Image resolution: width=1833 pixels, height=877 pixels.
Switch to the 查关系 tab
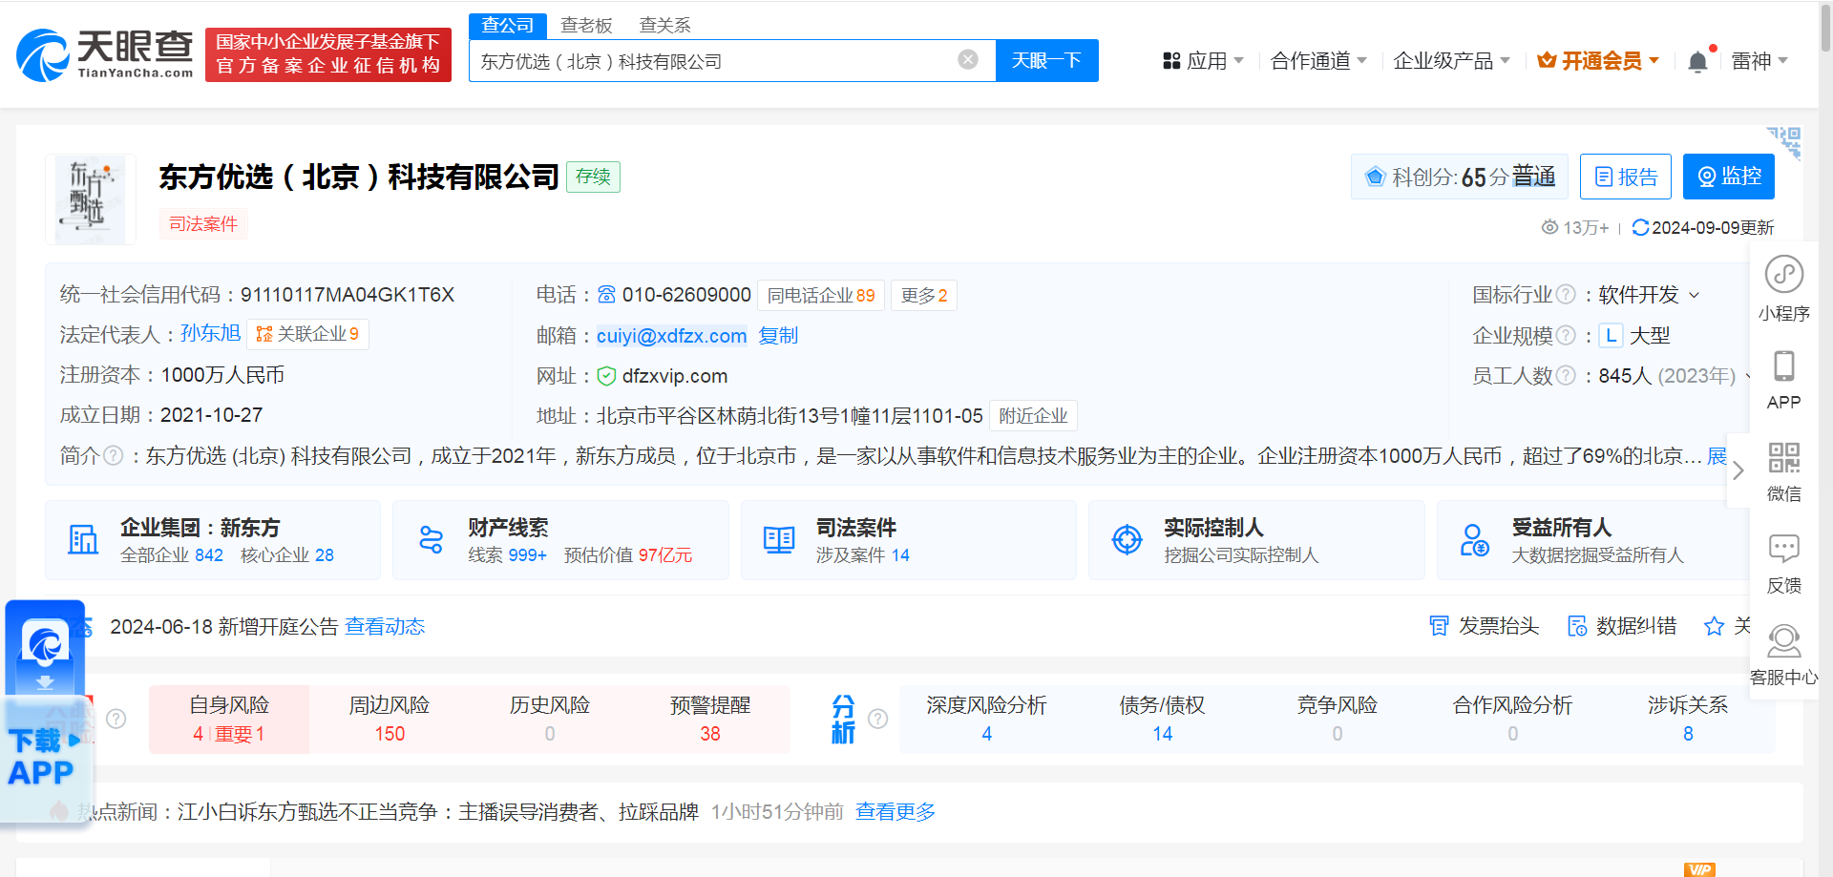(x=664, y=25)
